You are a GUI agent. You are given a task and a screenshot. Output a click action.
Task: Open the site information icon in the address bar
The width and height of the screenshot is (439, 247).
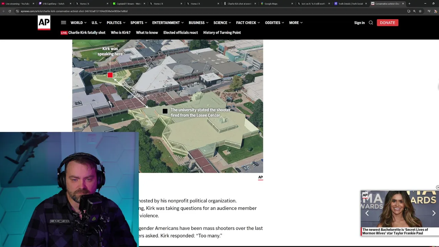(17, 11)
